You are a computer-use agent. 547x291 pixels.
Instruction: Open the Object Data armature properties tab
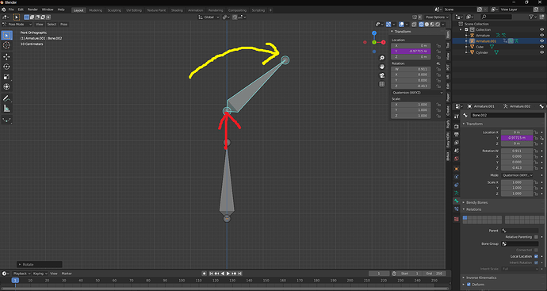[457, 193]
